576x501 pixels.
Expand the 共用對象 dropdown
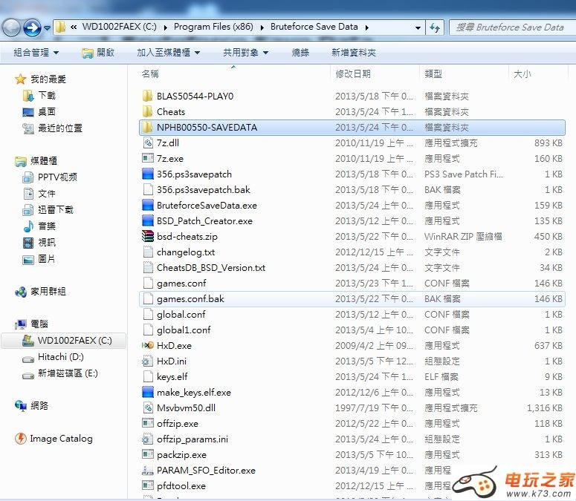pos(245,53)
